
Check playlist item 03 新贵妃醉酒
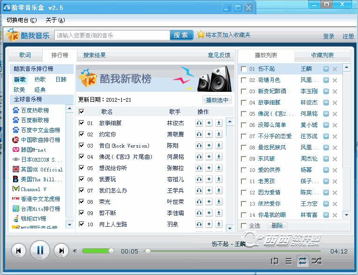pos(244,91)
